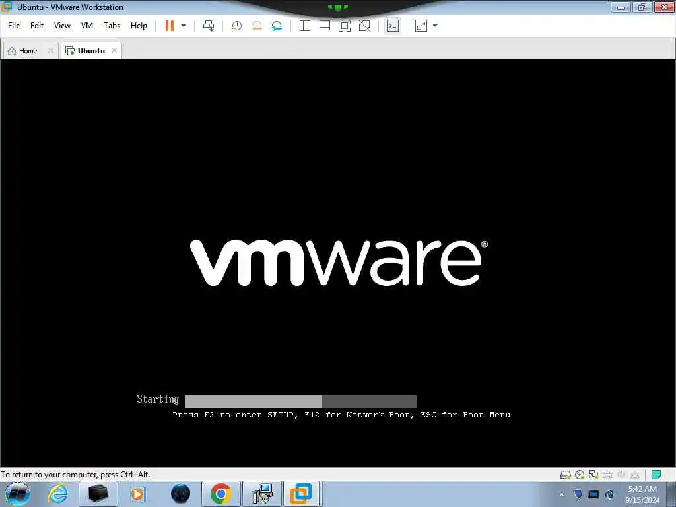Open the Help menu
This screenshot has height=507, width=676.
click(139, 26)
